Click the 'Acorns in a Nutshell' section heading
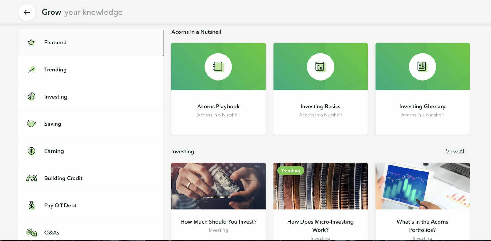This screenshot has height=241, width=491. [196, 32]
